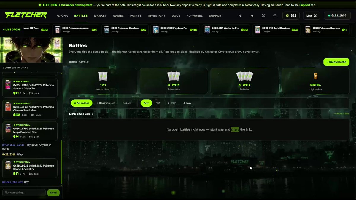The image size is (356, 200).
Task: Click the @Fletcher_cards username in chat
Action: pos(13,145)
